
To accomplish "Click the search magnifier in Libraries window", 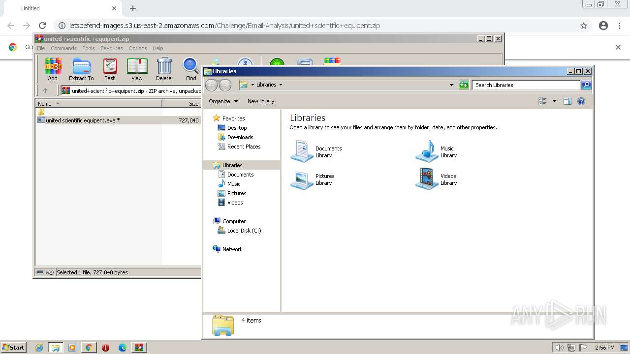I will (586, 85).
